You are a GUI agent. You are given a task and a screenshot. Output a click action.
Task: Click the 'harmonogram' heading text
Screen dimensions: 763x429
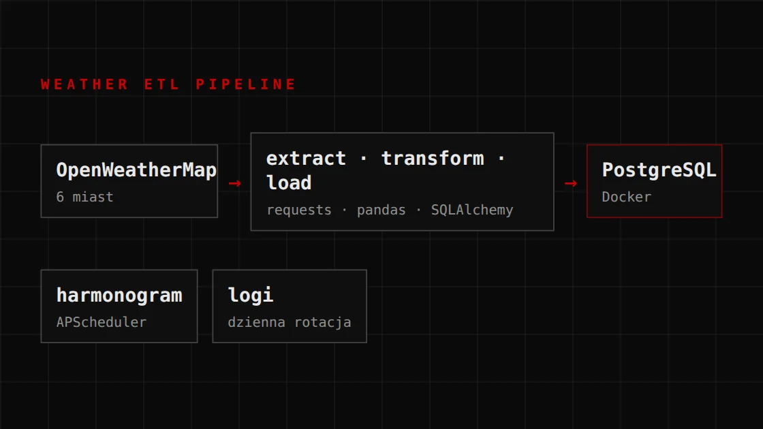coord(119,296)
